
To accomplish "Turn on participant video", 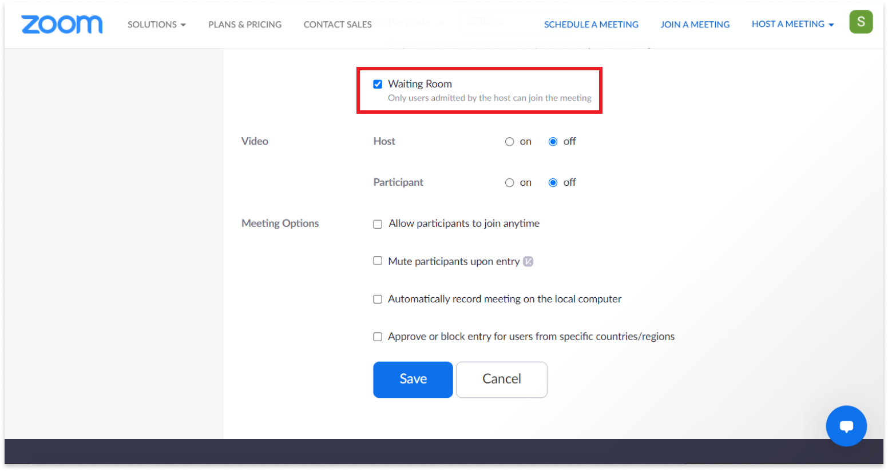I will click(509, 182).
